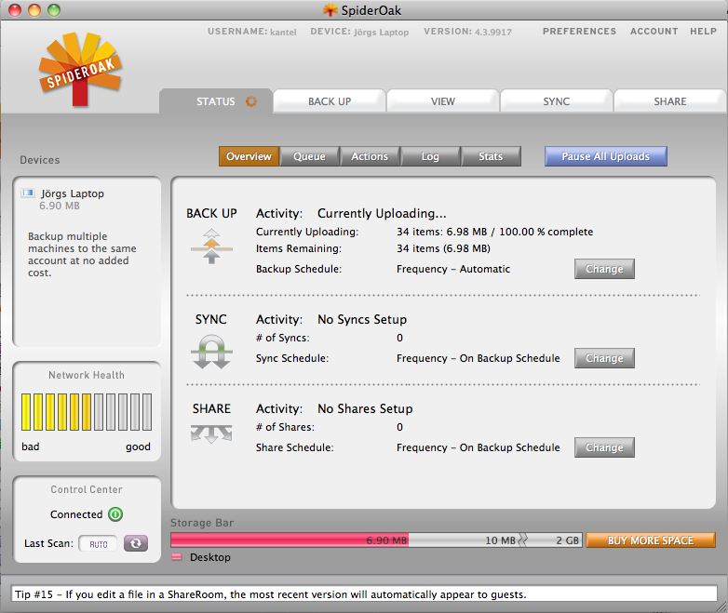Image resolution: width=728 pixels, height=613 pixels.
Task: Click the green zoom window button
Action: 54,9
